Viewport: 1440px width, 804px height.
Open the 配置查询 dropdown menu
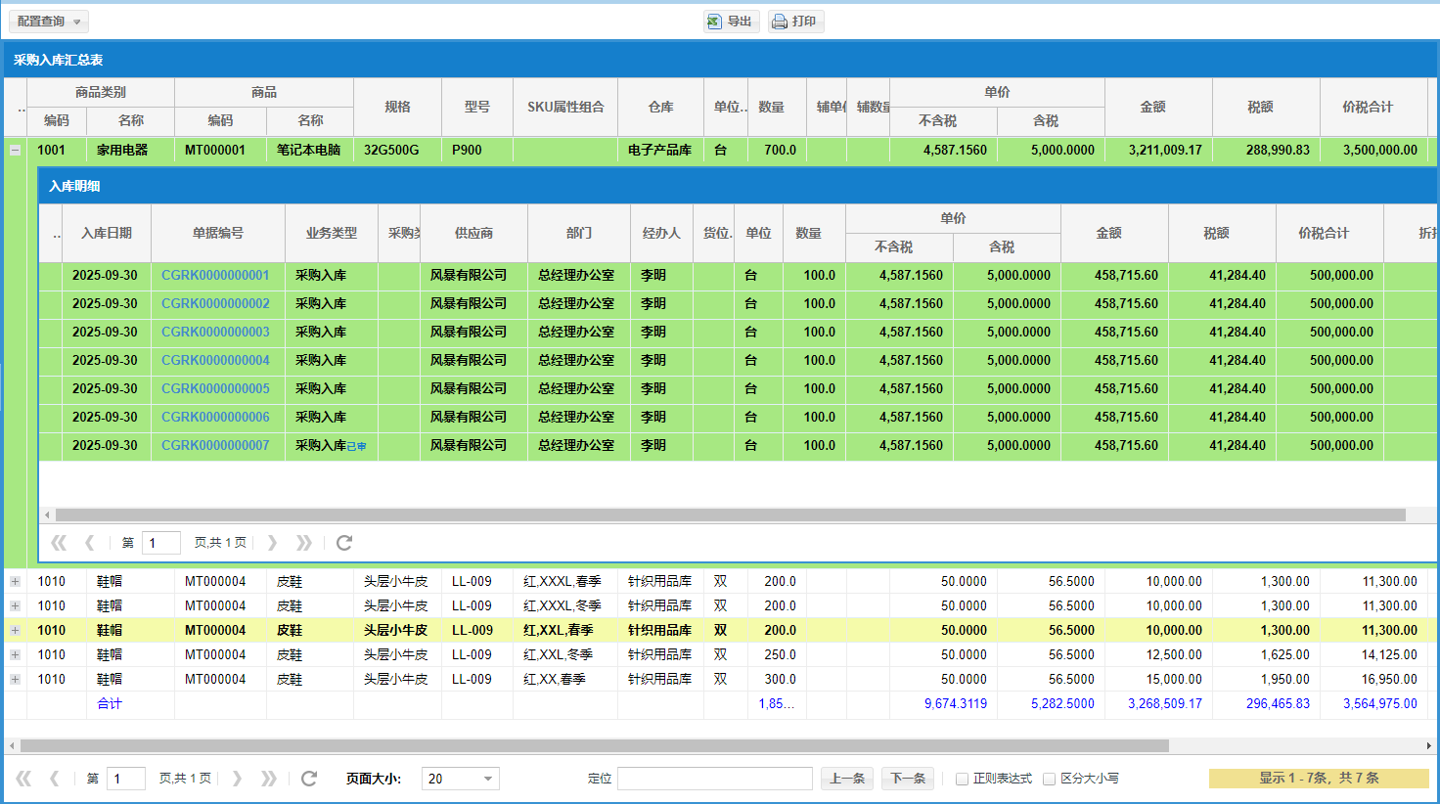coord(49,22)
